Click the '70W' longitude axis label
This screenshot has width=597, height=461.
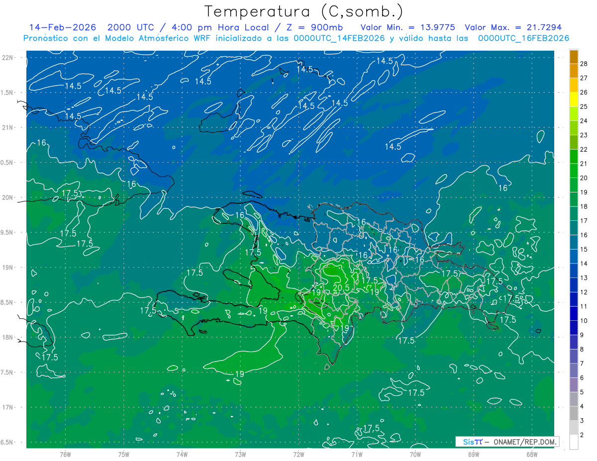(415, 455)
